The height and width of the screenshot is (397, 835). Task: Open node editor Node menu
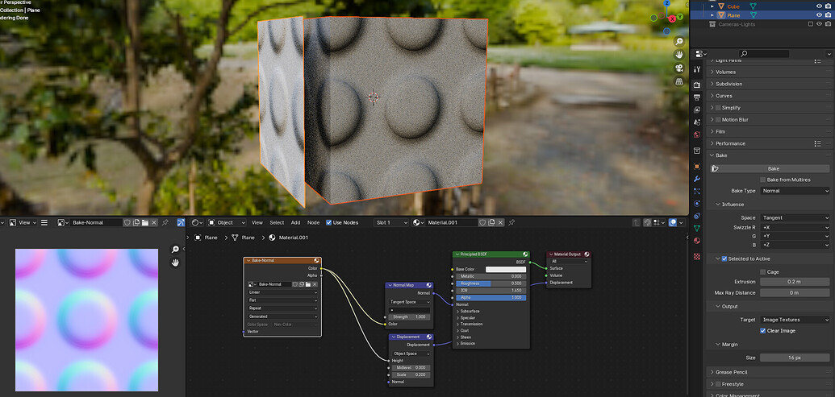(314, 223)
